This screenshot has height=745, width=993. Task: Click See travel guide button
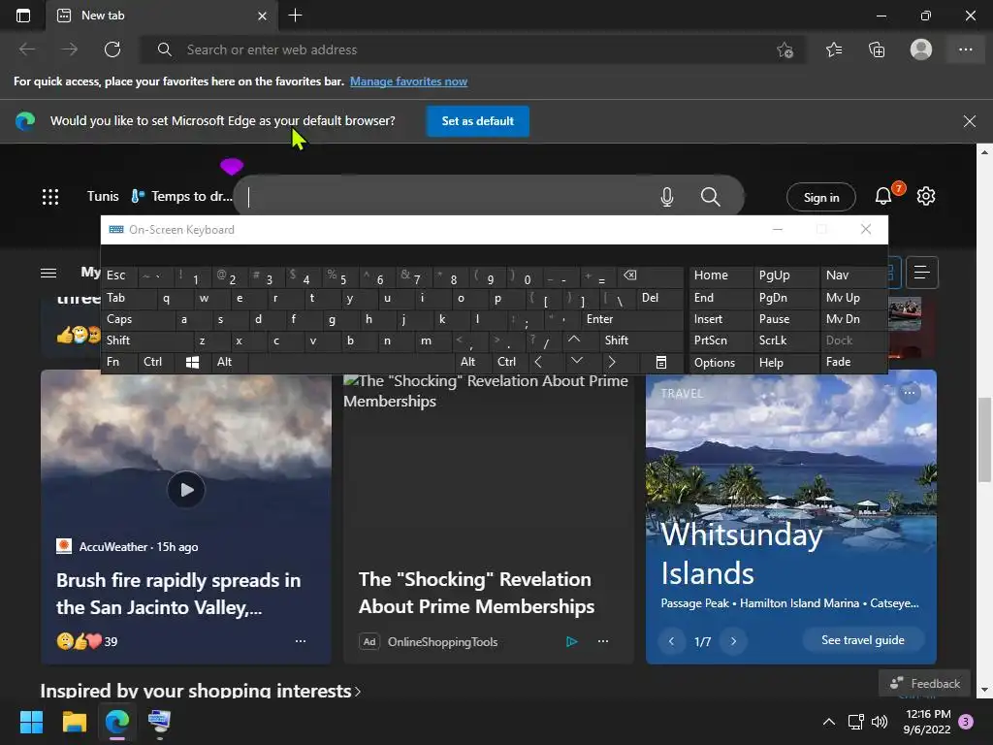862,640
